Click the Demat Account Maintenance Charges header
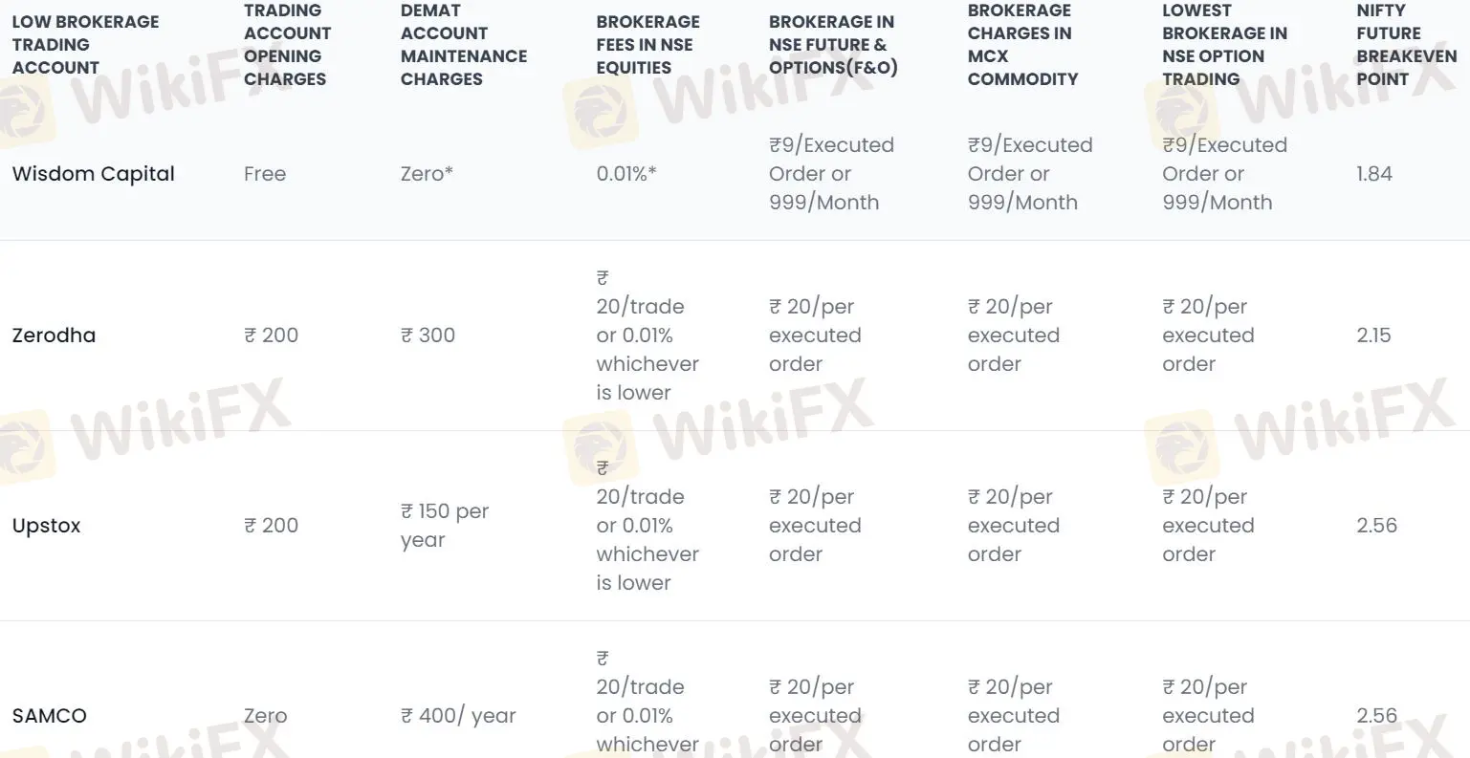The image size is (1470, 758). click(x=463, y=45)
